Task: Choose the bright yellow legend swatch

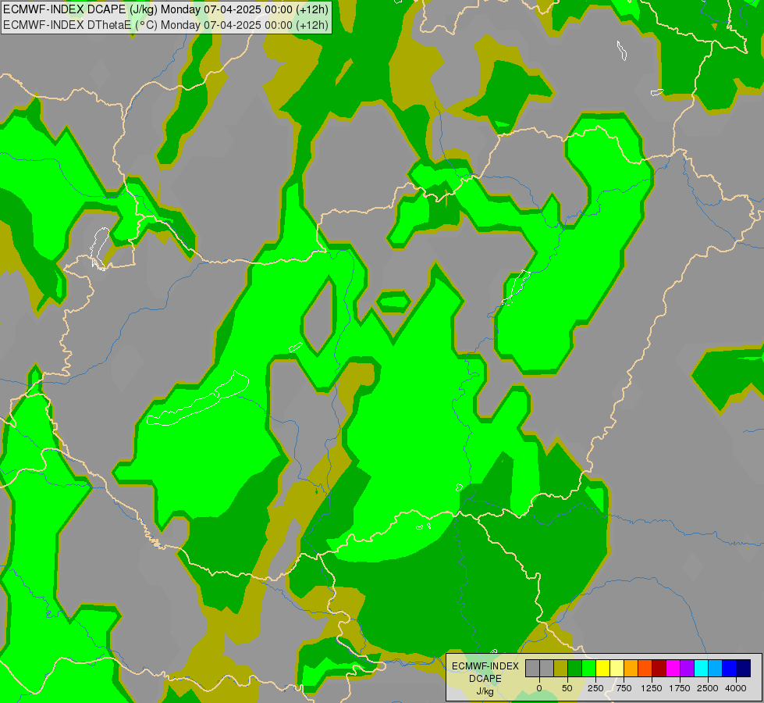Action: click(x=602, y=669)
